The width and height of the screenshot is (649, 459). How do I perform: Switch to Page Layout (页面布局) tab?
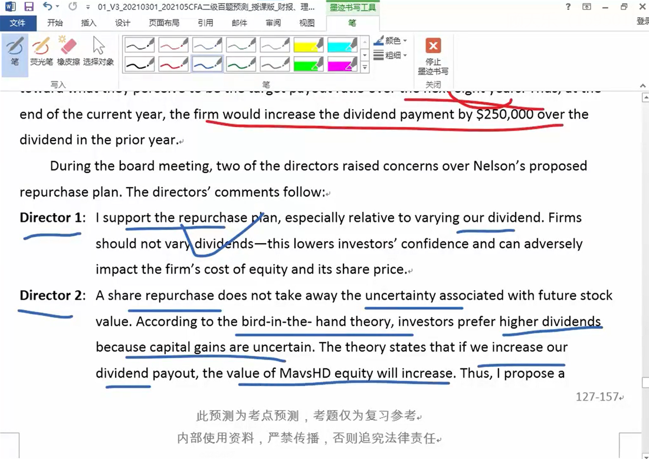164,23
